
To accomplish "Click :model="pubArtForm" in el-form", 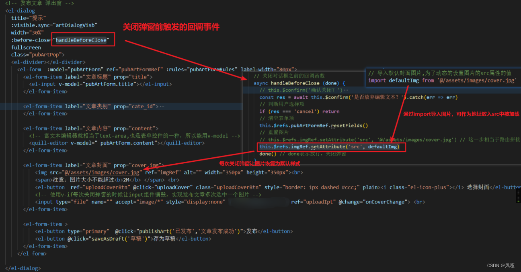I will pos(75,69).
